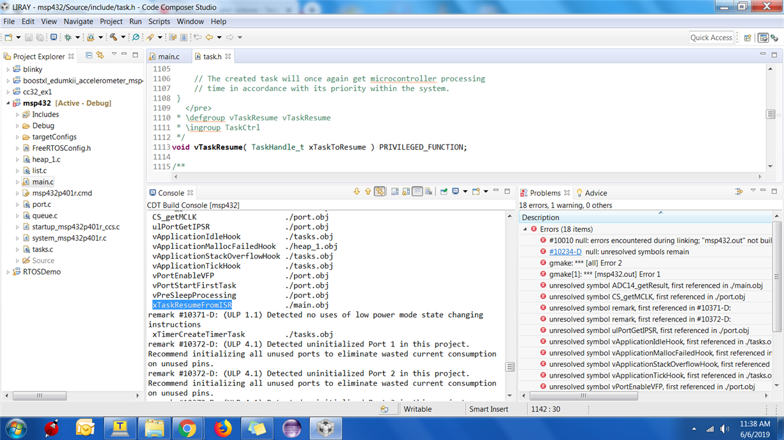Toggle console Show Error Parsers button
The height and width of the screenshot is (440, 784).
click(x=379, y=192)
